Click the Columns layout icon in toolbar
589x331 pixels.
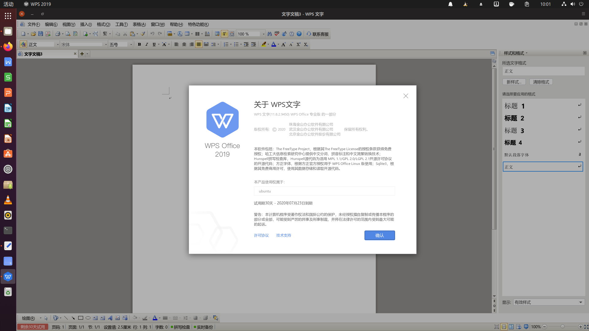tap(198, 34)
